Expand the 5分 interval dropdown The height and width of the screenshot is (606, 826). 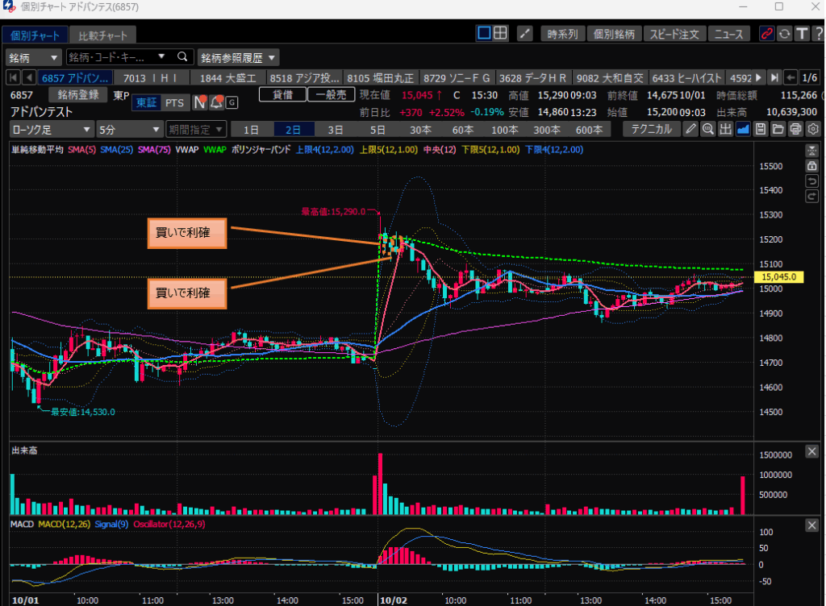129,130
